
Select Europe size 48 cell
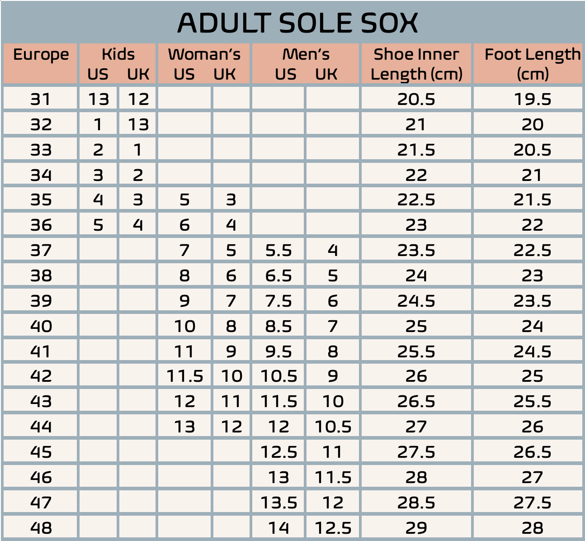pyautogui.click(x=41, y=527)
